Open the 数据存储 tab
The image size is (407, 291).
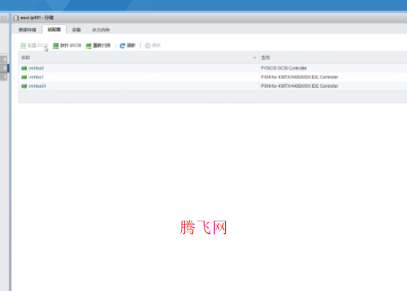pyautogui.click(x=27, y=30)
